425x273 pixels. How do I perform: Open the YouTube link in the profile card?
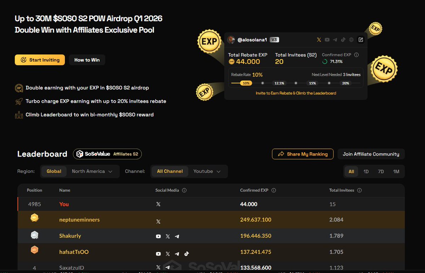coord(327,40)
